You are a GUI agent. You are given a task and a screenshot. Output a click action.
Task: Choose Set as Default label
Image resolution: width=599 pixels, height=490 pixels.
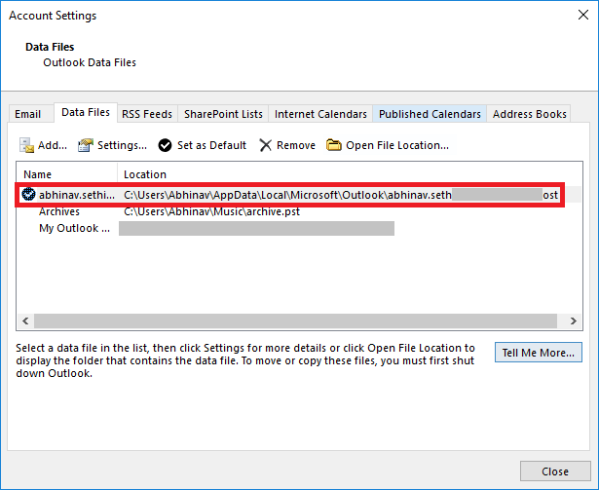[211, 145]
